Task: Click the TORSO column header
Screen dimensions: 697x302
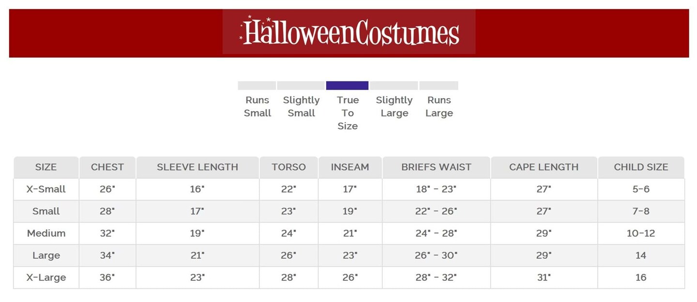Action: tap(288, 167)
